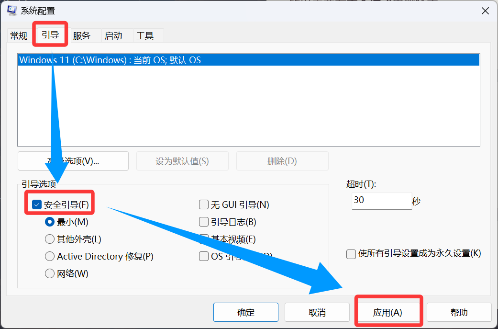
Task: Go to the 启动 tab
Action: (x=113, y=35)
